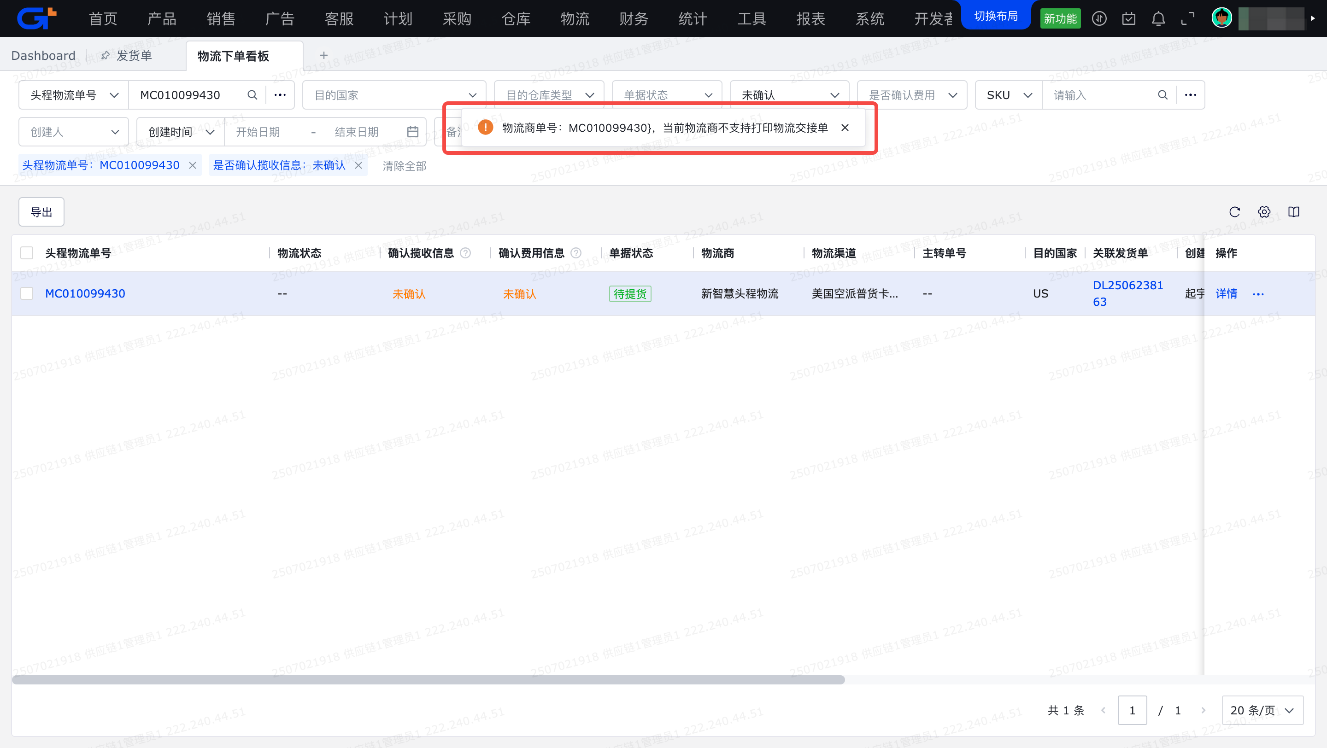Go to the previous page arrow
This screenshot has width=1327, height=748.
tap(1103, 710)
